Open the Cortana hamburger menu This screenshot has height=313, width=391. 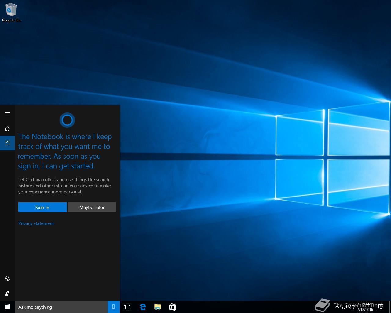click(x=7, y=114)
